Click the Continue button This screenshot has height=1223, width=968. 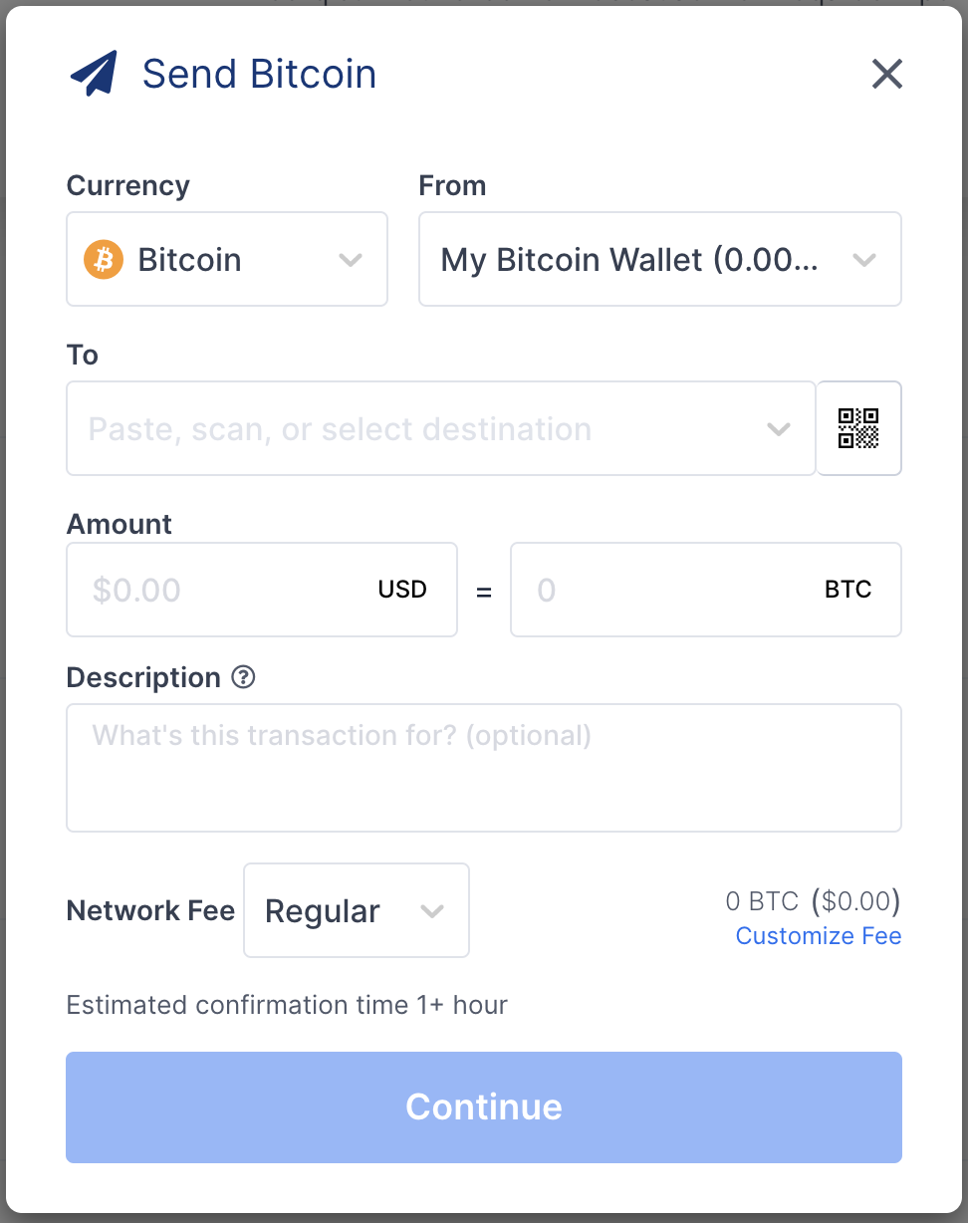484,1107
